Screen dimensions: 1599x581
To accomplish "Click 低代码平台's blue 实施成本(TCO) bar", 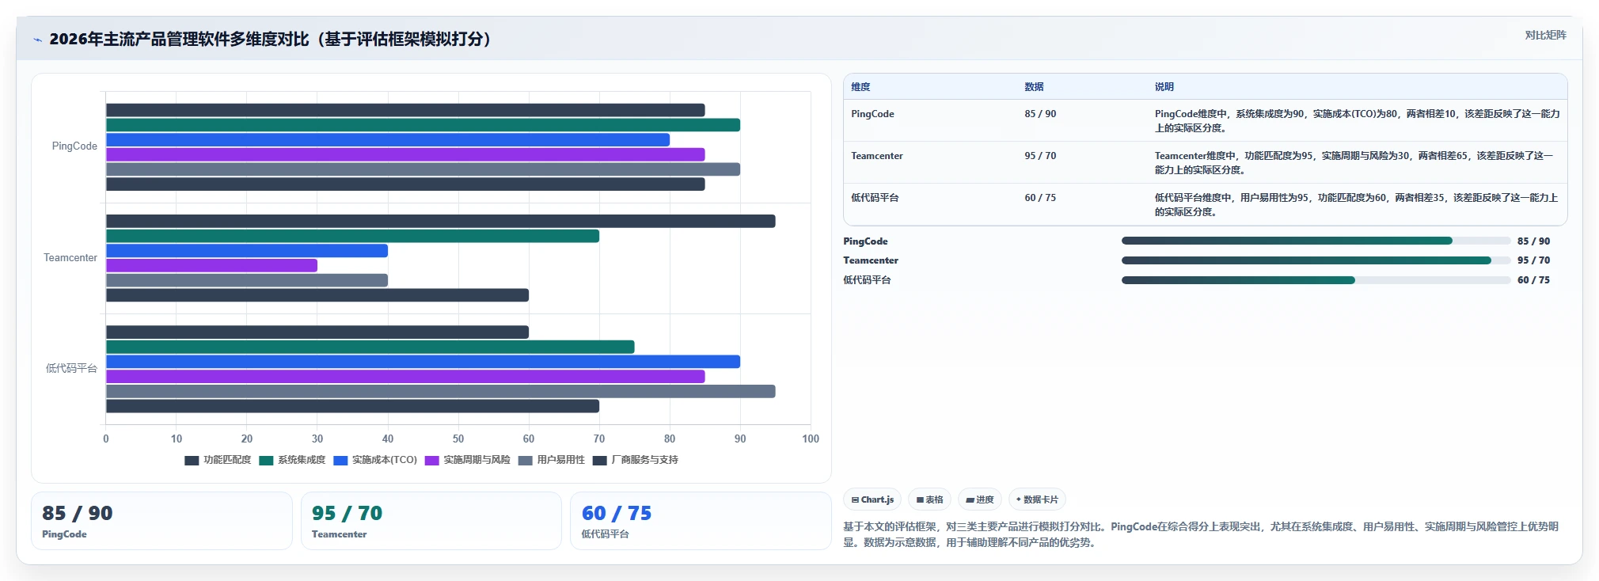I will pyautogui.click(x=423, y=362).
